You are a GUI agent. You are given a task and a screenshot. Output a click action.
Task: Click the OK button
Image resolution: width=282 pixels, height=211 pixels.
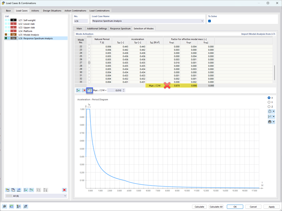(x=235, y=207)
